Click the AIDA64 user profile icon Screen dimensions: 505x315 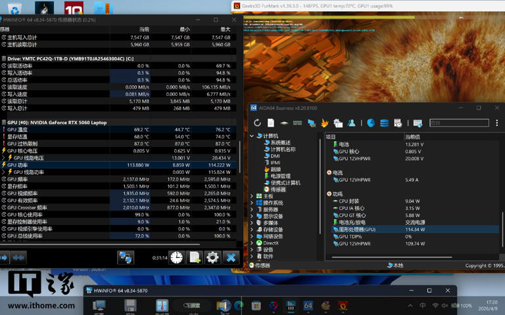(x=352, y=123)
